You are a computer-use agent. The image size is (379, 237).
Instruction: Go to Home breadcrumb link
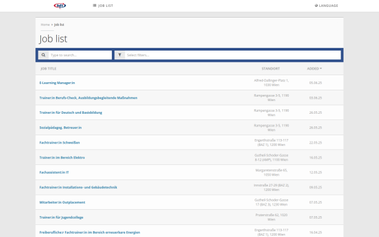click(x=45, y=25)
